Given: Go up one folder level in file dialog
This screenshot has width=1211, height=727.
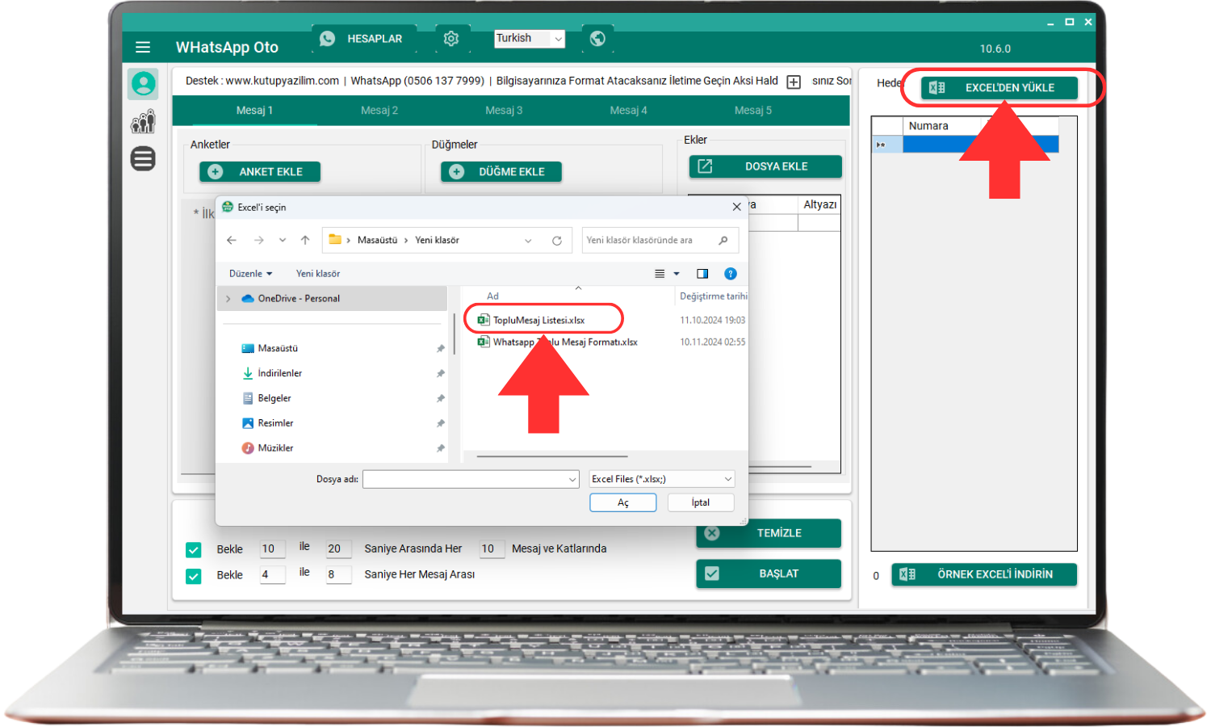Looking at the screenshot, I should pos(305,240).
